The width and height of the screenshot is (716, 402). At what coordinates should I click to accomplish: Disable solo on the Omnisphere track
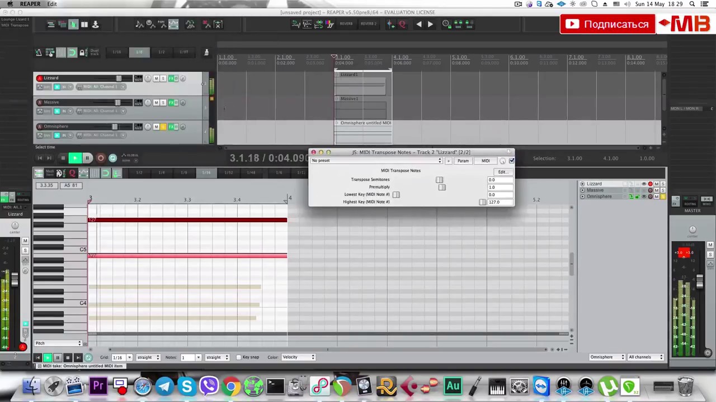coord(163,127)
